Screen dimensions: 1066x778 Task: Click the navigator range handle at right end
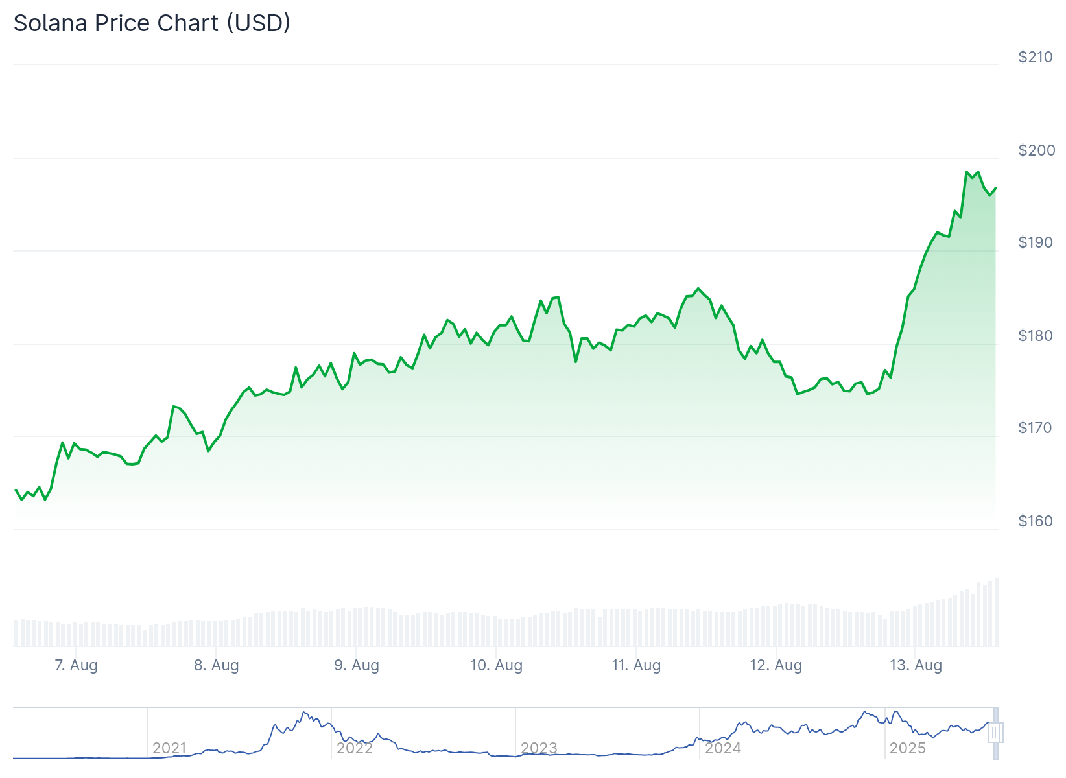[x=996, y=733]
